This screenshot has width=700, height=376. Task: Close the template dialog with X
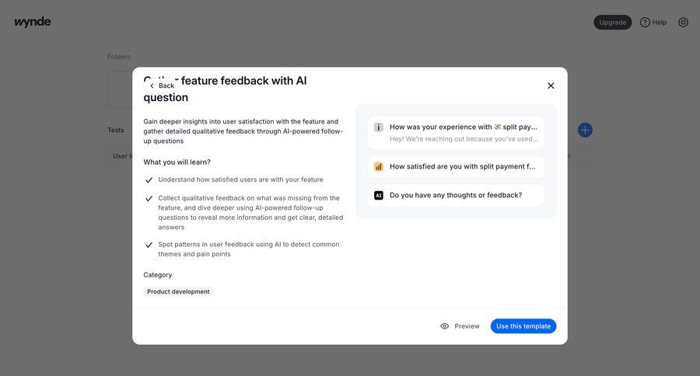[x=551, y=85]
